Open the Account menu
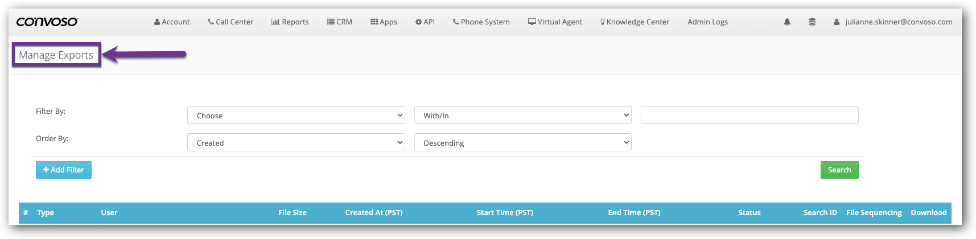 click(172, 22)
